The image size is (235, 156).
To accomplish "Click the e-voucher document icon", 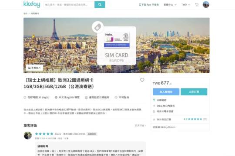I will pos(154,111).
